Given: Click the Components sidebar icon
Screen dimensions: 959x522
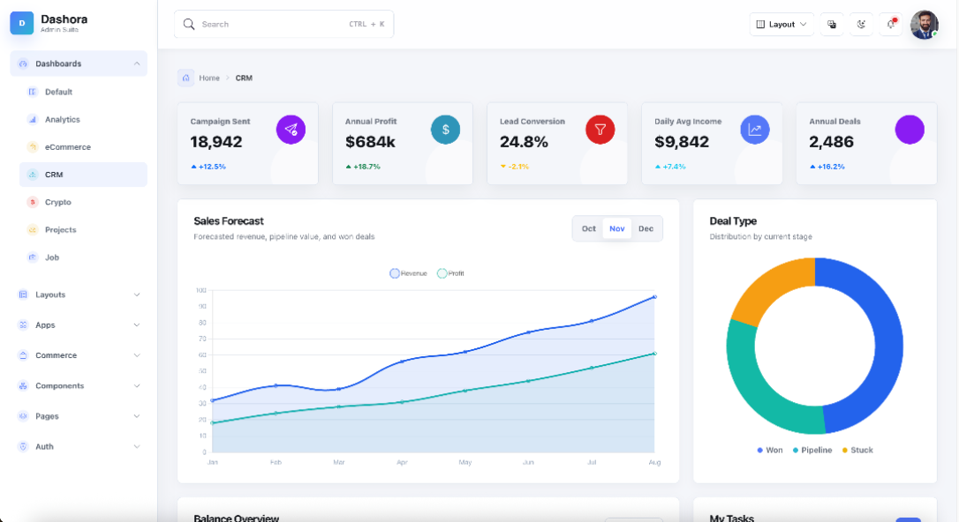Looking at the screenshot, I should pos(23,386).
